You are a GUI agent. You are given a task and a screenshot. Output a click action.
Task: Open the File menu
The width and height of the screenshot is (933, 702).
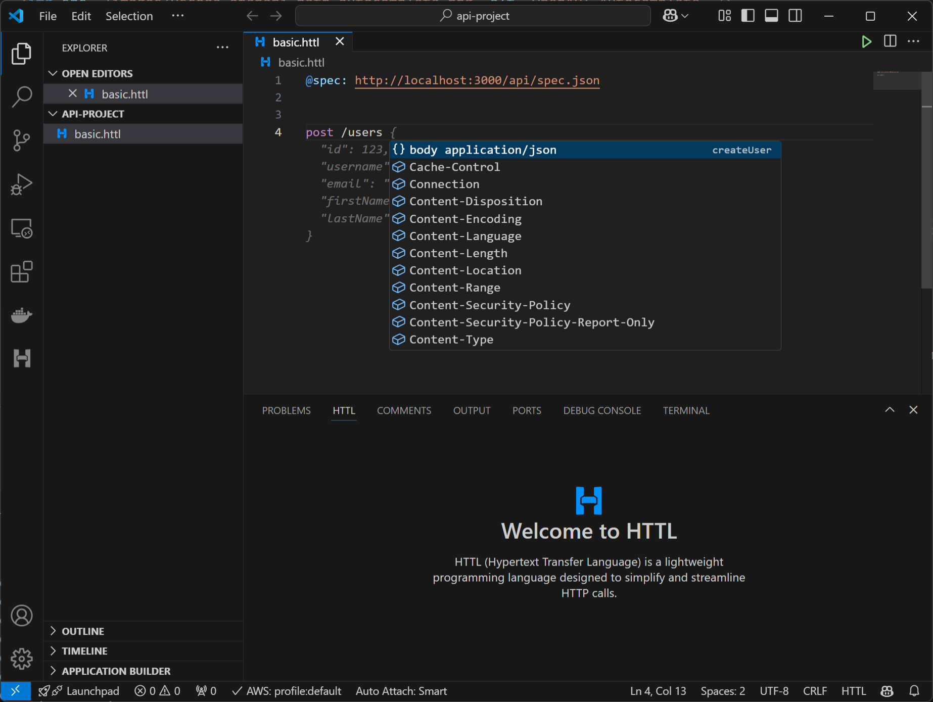[48, 16]
